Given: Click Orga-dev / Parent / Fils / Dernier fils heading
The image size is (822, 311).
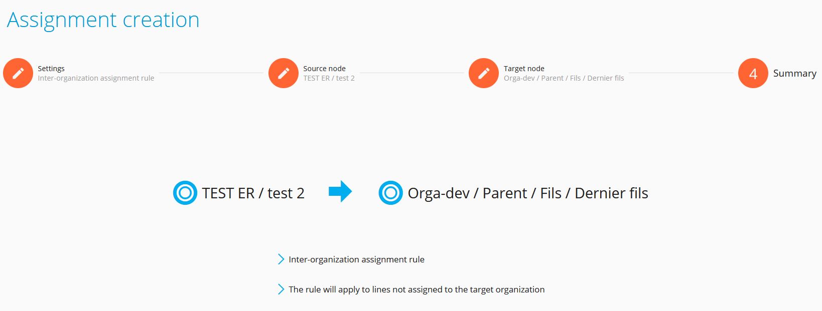Looking at the screenshot, I should click(528, 193).
